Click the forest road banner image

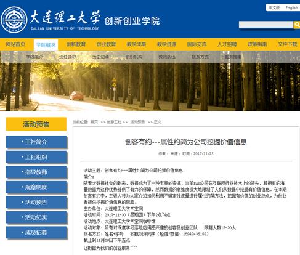150,87
